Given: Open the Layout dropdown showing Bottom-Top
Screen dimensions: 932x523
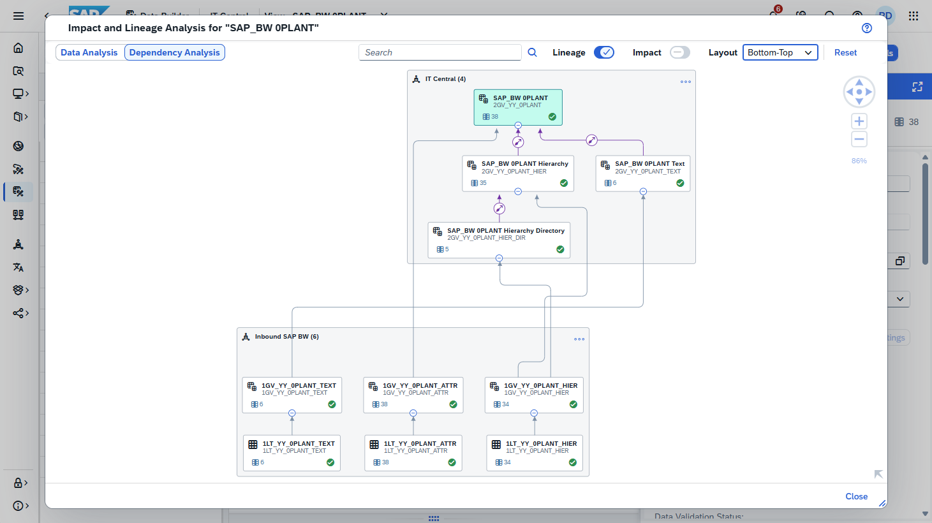Looking at the screenshot, I should (780, 52).
